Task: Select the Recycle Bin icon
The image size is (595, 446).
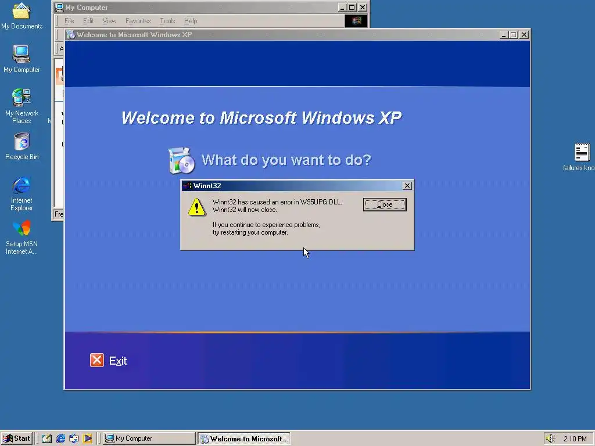Action: coord(21,146)
